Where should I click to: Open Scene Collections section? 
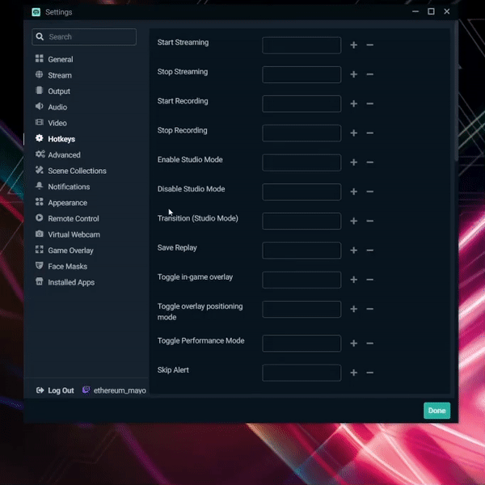(77, 171)
